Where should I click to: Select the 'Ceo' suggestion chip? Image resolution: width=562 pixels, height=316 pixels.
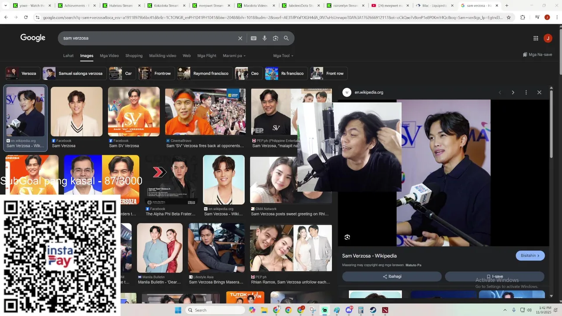coord(249,73)
